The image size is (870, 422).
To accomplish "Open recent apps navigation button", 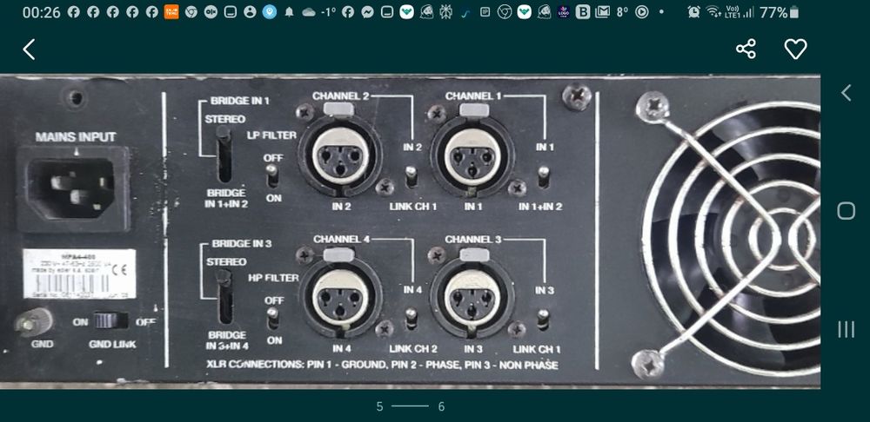I will 846,329.
